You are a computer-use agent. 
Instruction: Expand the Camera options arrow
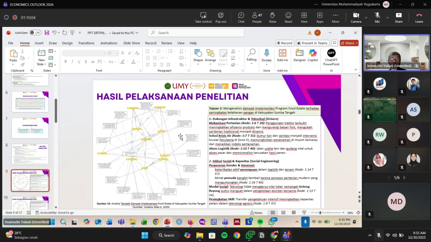click(366, 18)
